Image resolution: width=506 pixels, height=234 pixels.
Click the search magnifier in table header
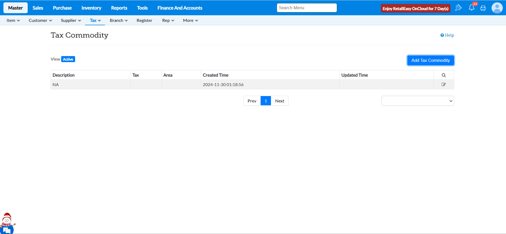click(x=444, y=75)
